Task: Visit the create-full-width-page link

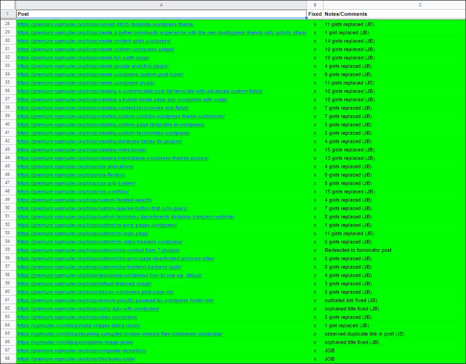Action: tap(83, 58)
